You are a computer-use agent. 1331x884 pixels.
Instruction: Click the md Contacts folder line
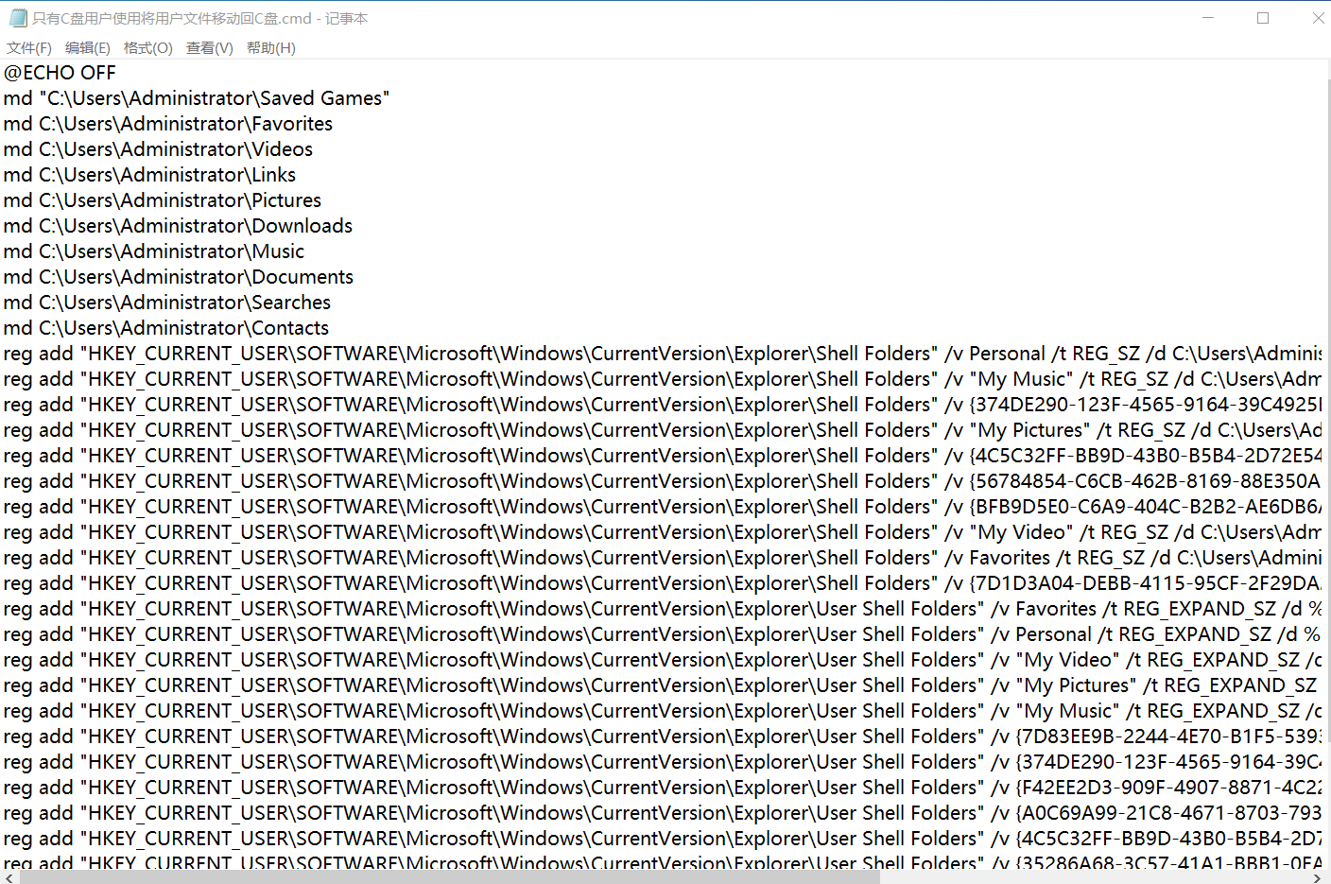click(x=166, y=328)
